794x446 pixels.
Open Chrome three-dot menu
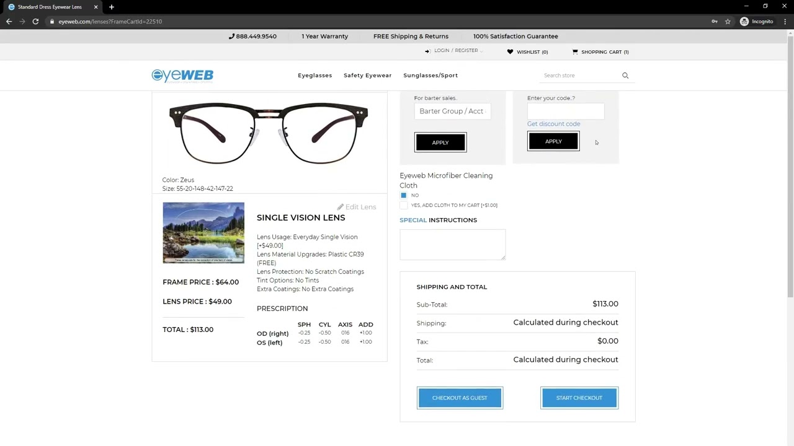pos(785,21)
